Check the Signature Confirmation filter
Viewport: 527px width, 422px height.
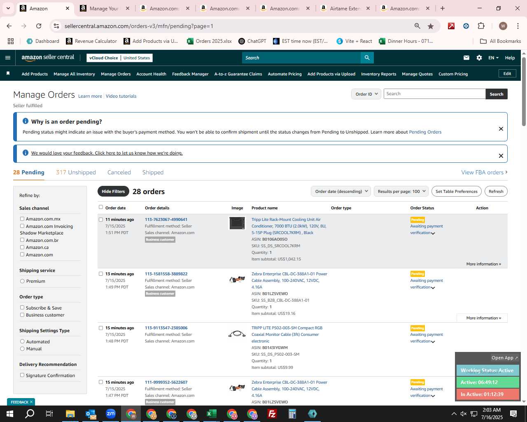tap(22, 375)
